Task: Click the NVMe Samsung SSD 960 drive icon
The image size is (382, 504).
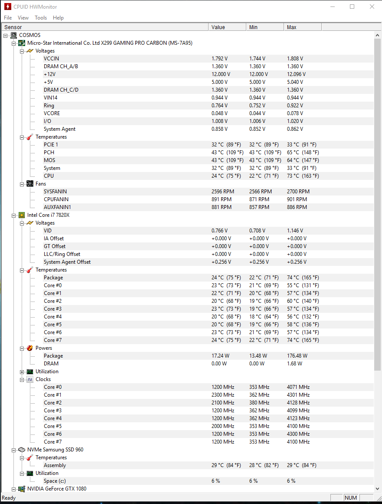Action: click(22, 450)
